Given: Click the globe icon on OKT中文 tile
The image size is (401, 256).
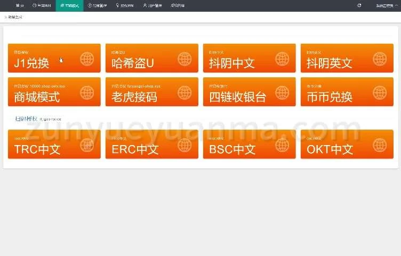Looking at the screenshot, I should coord(380,145).
